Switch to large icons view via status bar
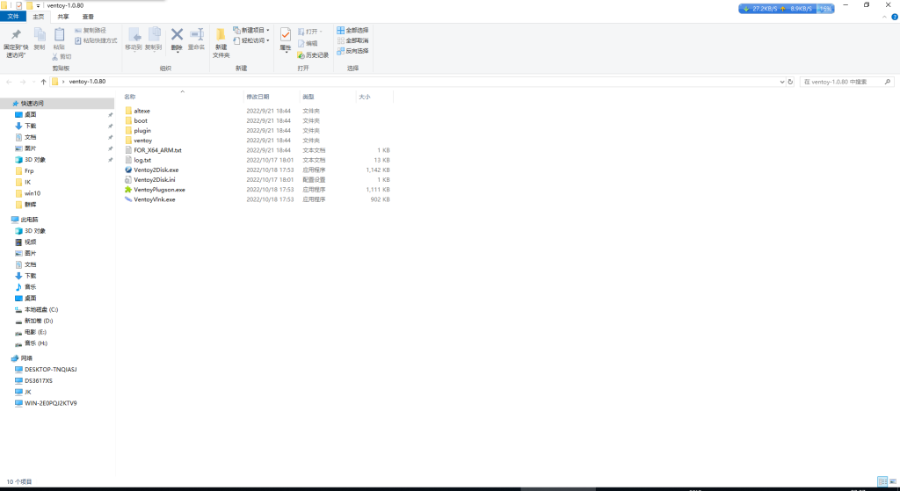Viewport: 900px width, 491px height. tap(893, 481)
